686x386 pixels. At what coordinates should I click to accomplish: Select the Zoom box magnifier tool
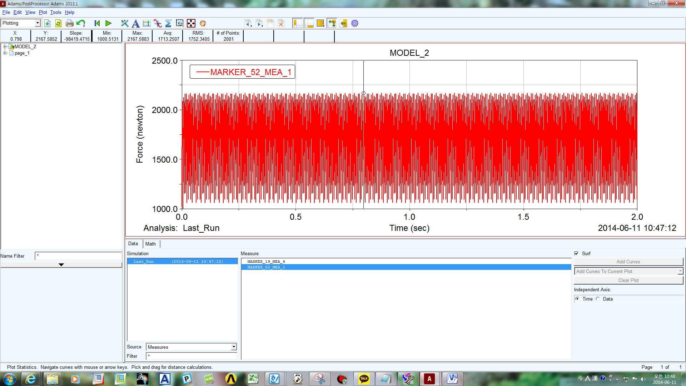click(180, 24)
